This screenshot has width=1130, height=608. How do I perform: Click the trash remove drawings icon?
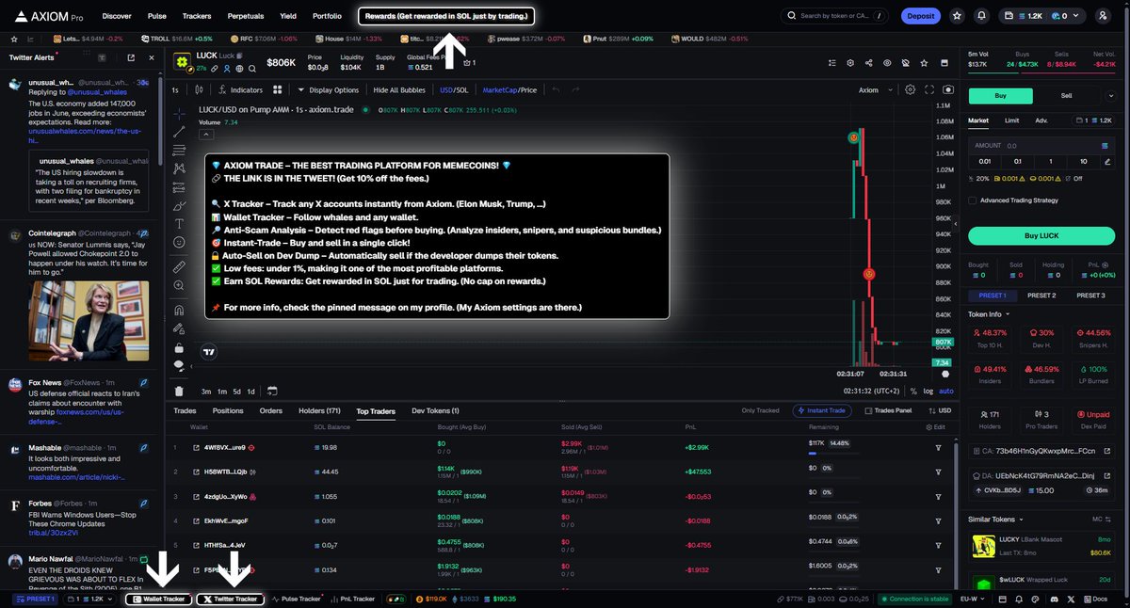click(179, 392)
